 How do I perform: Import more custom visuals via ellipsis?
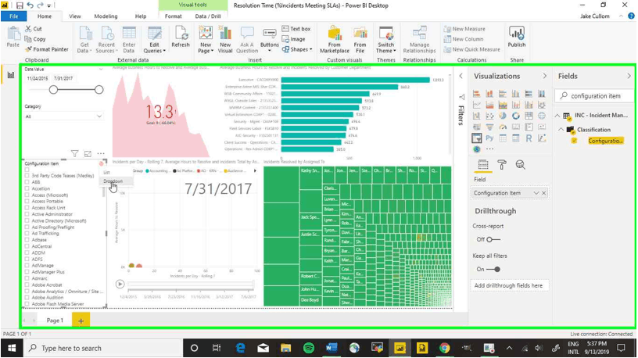[x=489, y=149]
